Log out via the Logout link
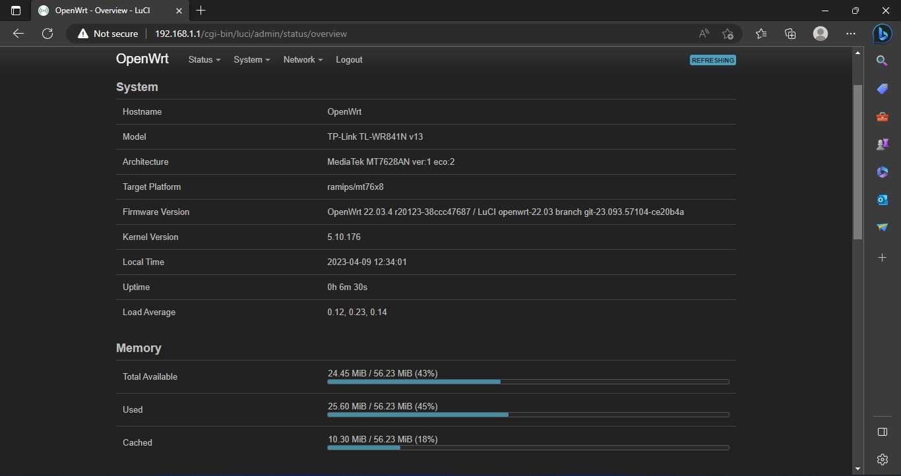This screenshot has height=476, width=901. tap(349, 59)
